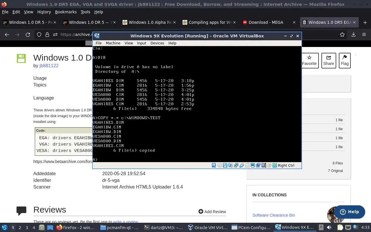Click the Flag button on archive page
The image size is (371, 232).
(345, 61)
